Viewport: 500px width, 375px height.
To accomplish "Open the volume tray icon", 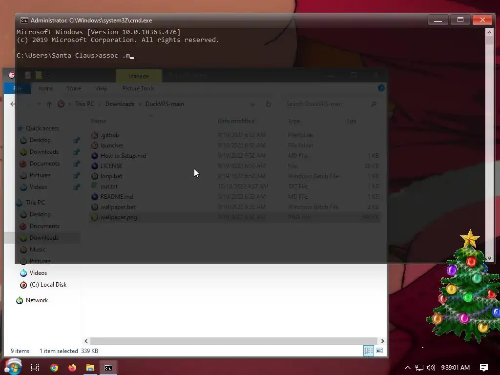I will tap(431, 368).
